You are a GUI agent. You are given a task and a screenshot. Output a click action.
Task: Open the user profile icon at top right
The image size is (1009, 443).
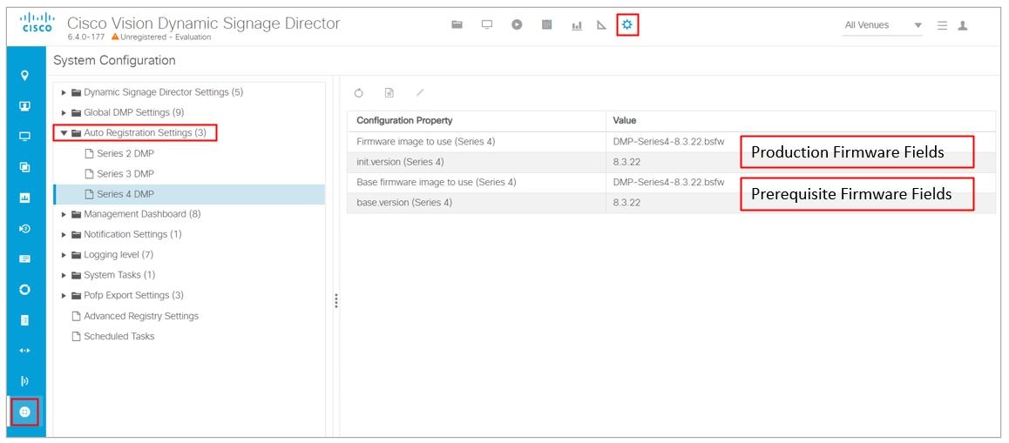[963, 25]
